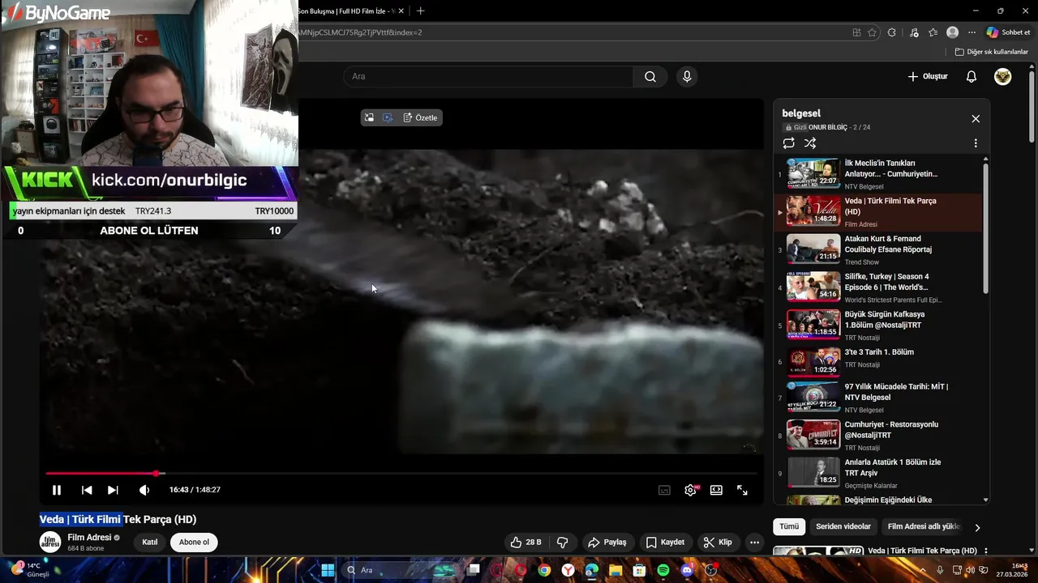Open the Film Adresi channel name link
The height and width of the screenshot is (583, 1038).
[89, 538]
